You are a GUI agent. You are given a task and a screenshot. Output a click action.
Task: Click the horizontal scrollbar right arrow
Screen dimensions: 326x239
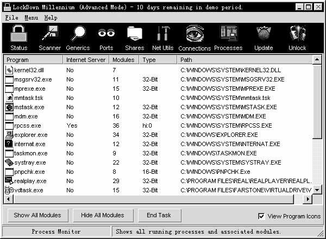point(308,199)
